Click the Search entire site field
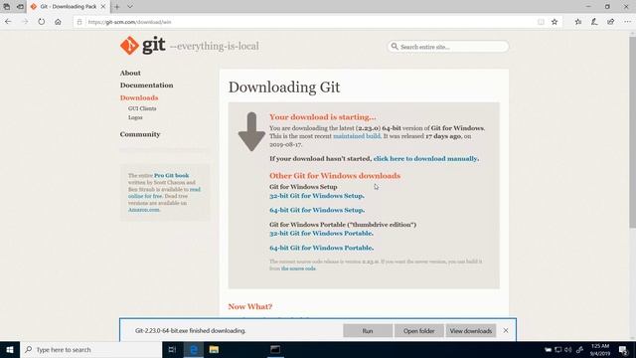The image size is (636, 358). coord(448,47)
